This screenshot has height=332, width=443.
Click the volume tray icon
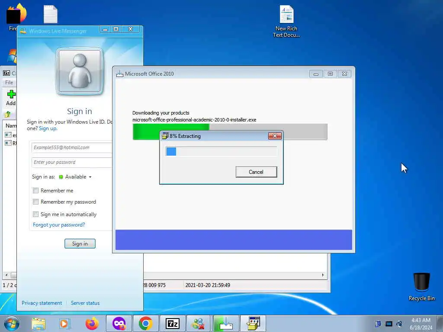point(399,324)
